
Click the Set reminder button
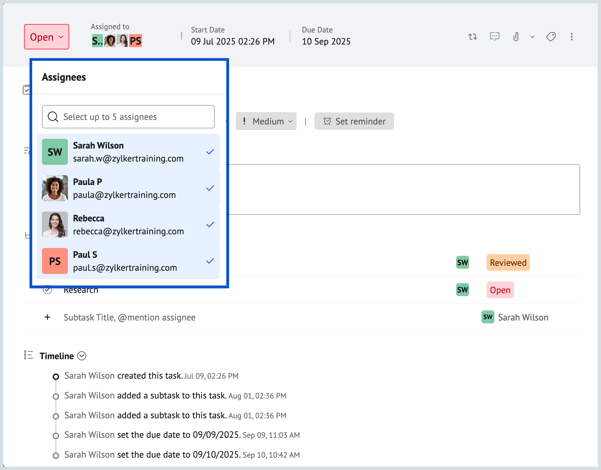pos(354,121)
